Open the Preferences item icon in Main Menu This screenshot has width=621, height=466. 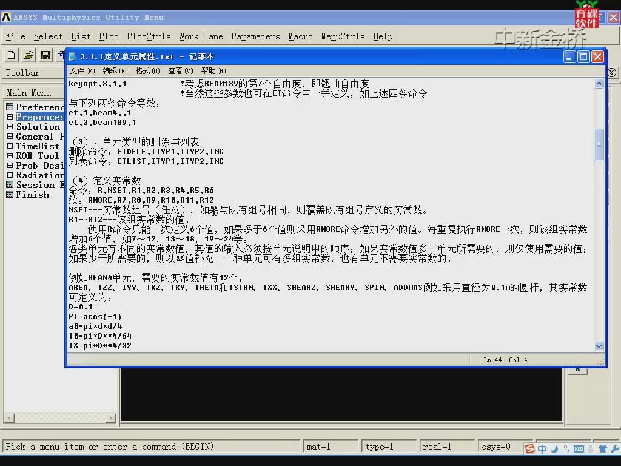pyautogui.click(x=10, y=107)
